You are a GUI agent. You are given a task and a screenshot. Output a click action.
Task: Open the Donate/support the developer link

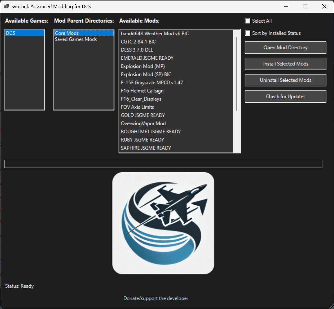pyautogui.click(x=156, y=298)
